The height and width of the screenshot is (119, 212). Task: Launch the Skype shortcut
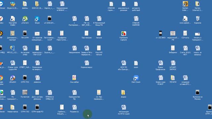pos(37,19)
